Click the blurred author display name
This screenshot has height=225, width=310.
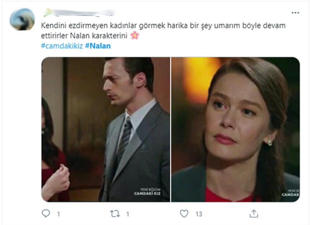click(82, 13)
